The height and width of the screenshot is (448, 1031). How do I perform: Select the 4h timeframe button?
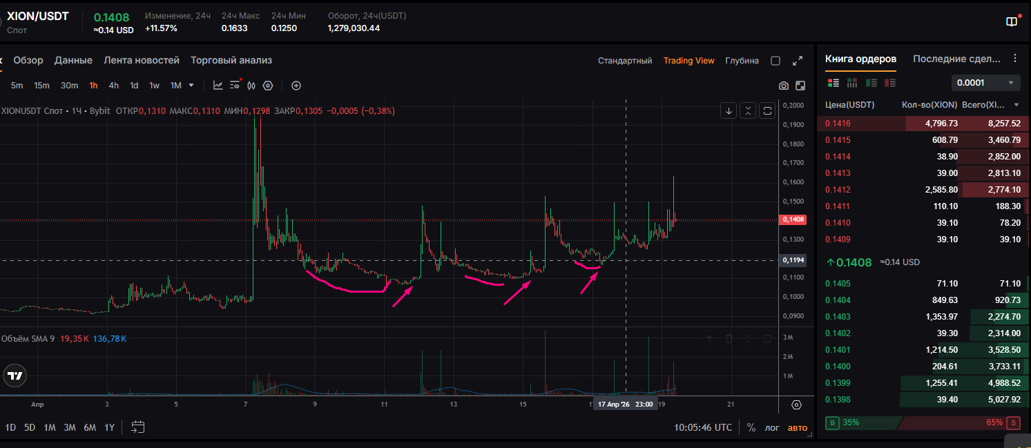click(114, 86)
